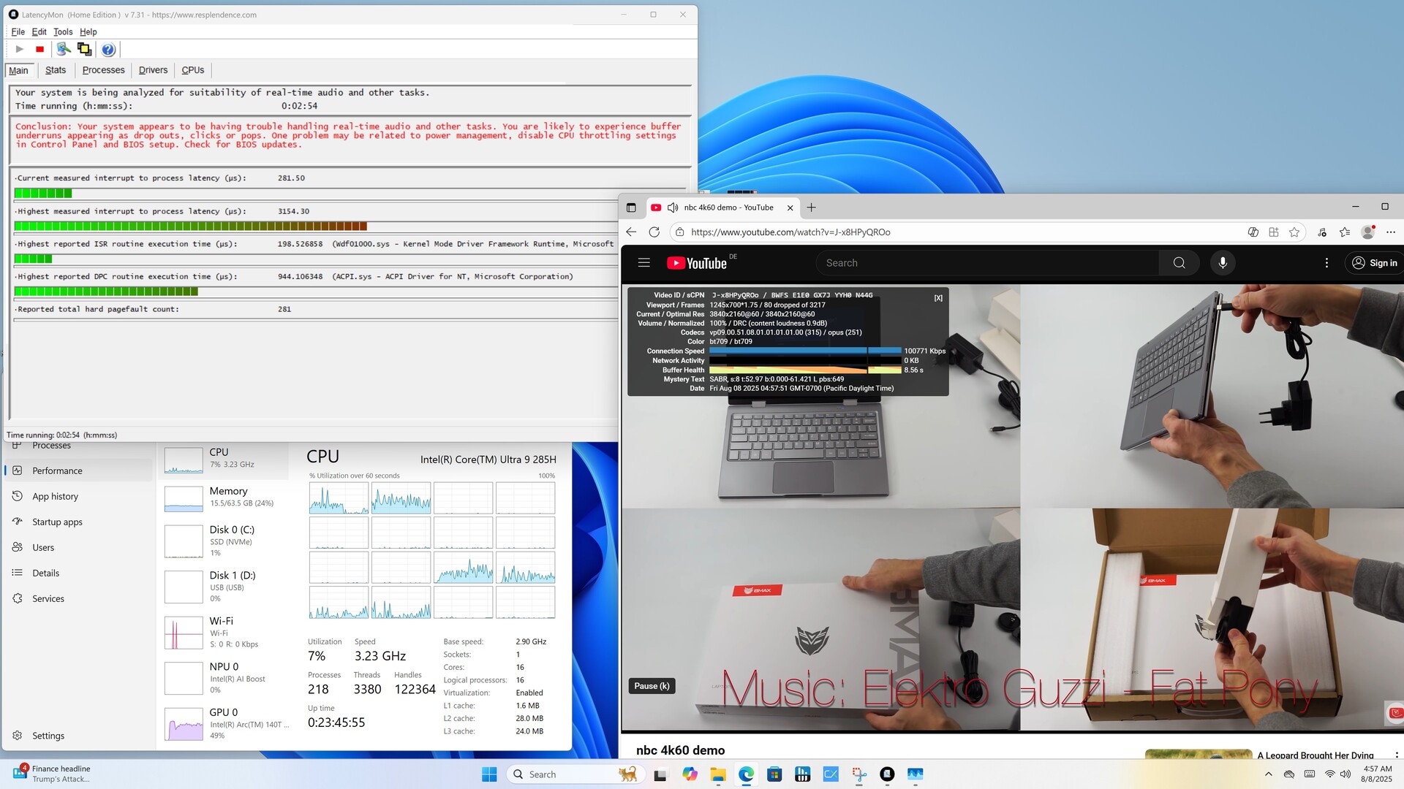Add this page to favorites star
Screen dimensions: 1404x789
click(x=1294, y=232)
